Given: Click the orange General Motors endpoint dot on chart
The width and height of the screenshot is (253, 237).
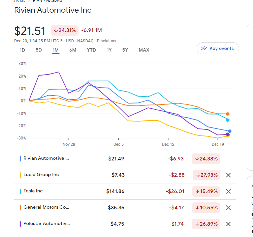Looking at the screenshot, I should point(228,114).
